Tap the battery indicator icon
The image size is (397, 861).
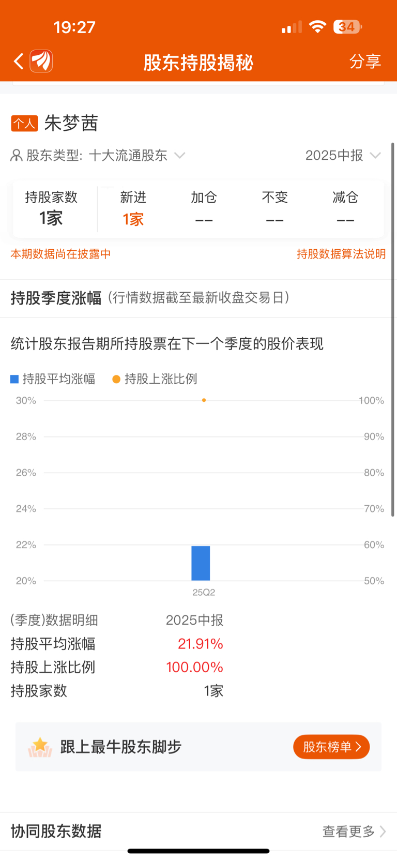(347, 27)
